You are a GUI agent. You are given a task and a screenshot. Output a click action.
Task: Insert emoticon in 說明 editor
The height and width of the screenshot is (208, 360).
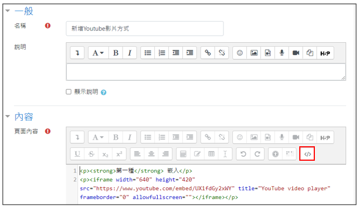coord(240,53)
